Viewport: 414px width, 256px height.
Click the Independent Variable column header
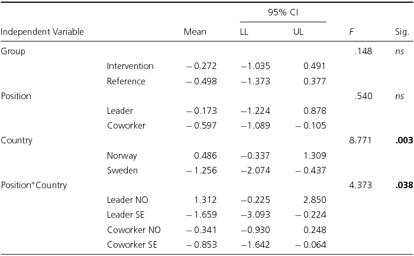[42, 32]
